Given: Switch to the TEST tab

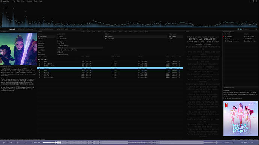Looking at the screenshot, I should pyautogui.click(x=81, y=29).
